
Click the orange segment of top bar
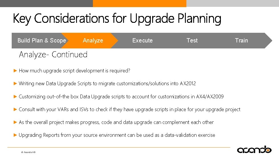tap(140, 3)
